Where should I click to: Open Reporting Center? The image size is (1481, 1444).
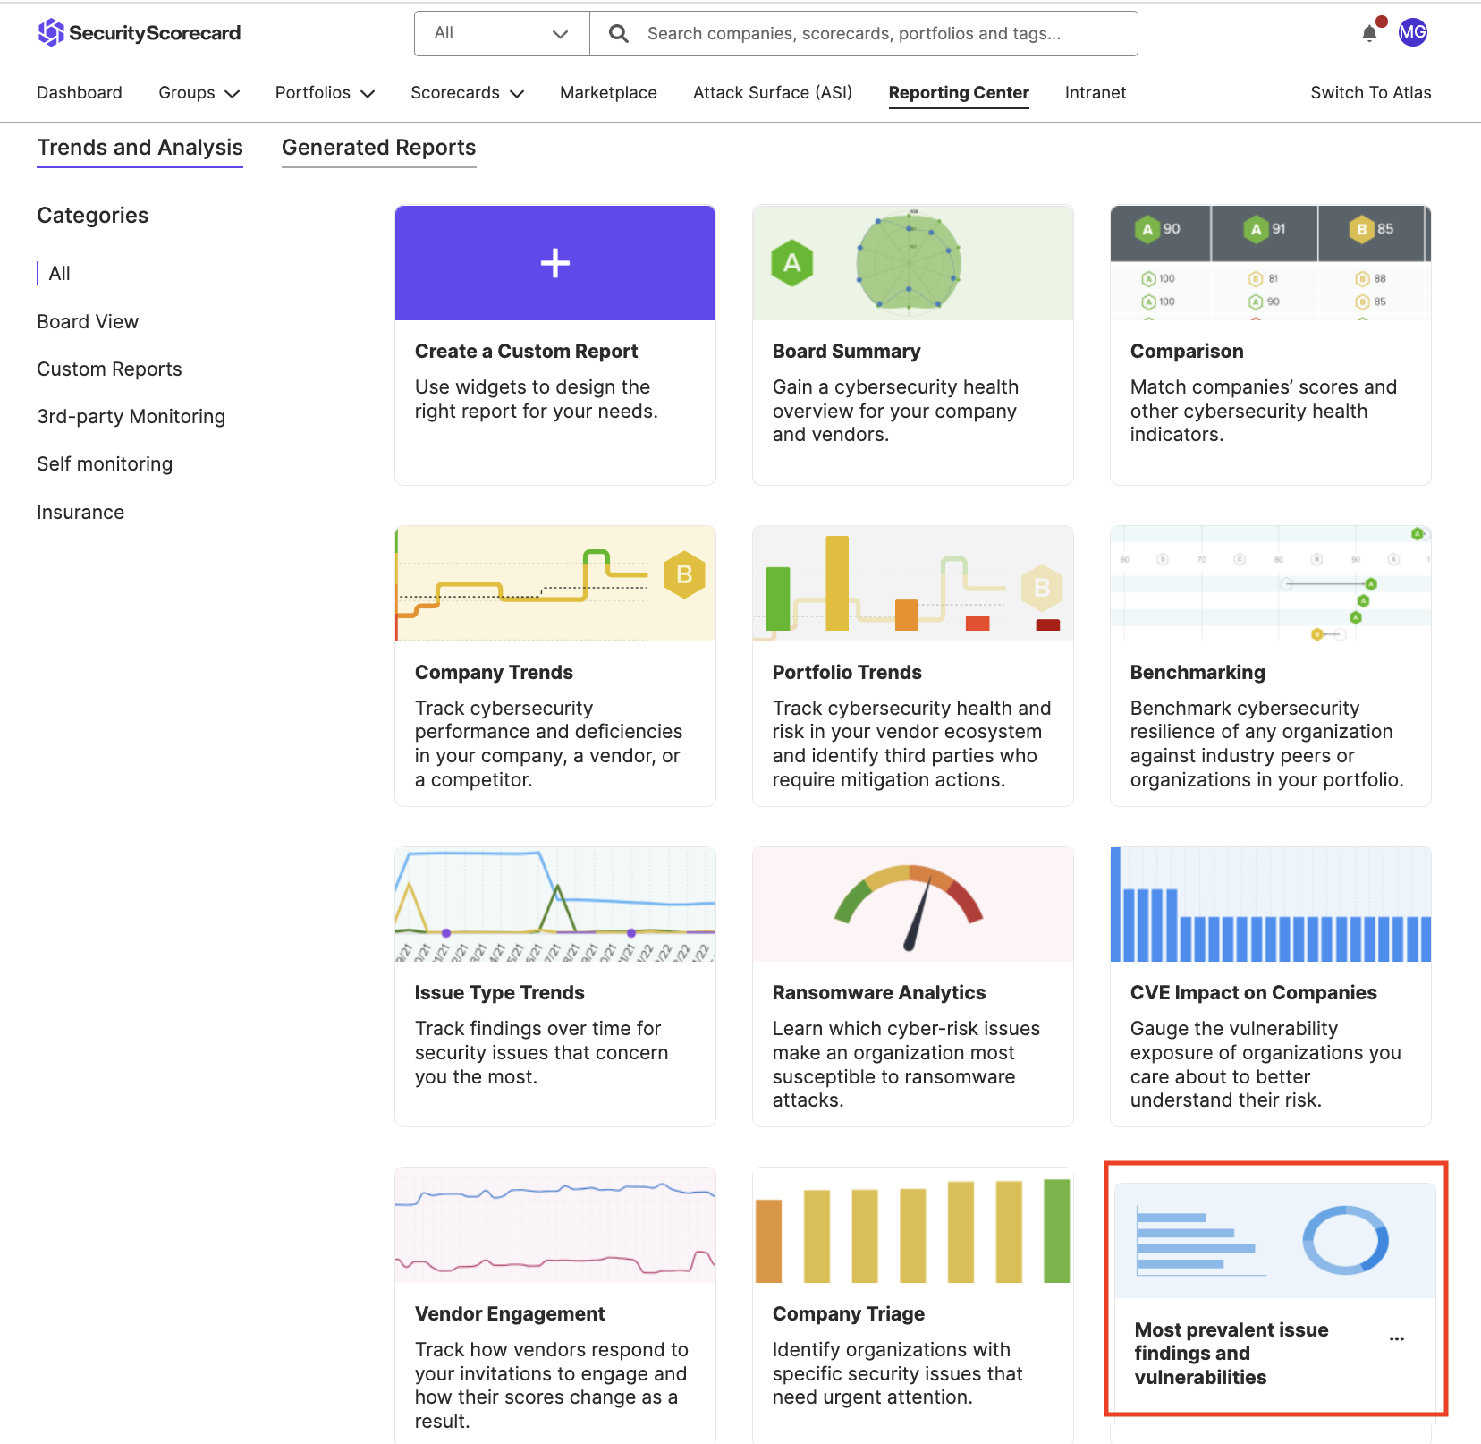959,93
